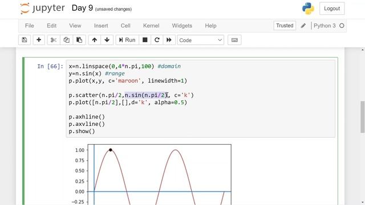The width and height of the screenshot is (365, 205).
Task: Open the Edit menu
Action: [x=51, y=26]
